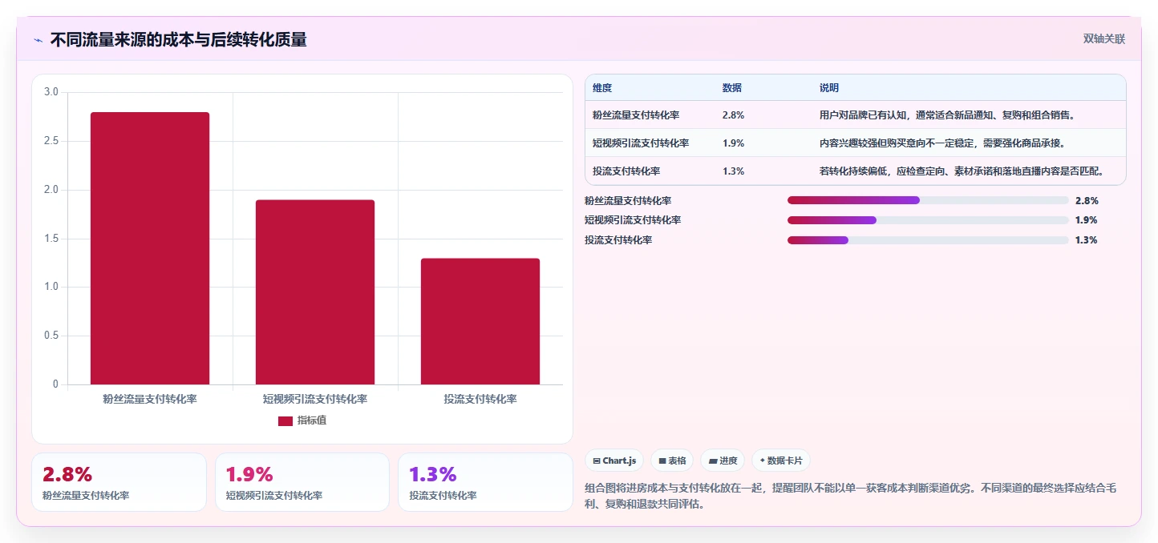Select the Chart.js chip
1158x543 pixels.
614,461
